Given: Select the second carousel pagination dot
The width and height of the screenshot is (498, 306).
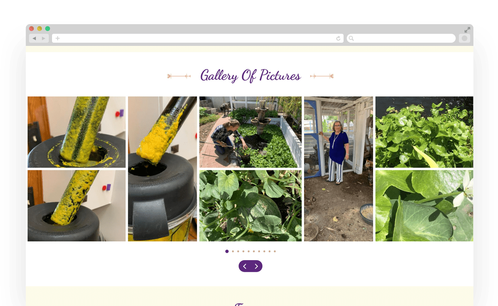Looking at the screenshot, I should coord(233,251).
